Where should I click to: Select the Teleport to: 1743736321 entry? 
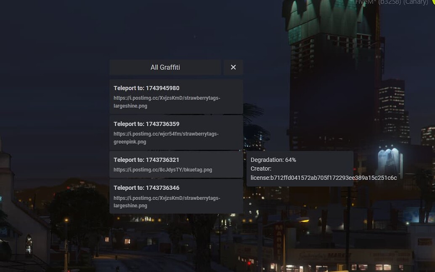click(176, 165)
